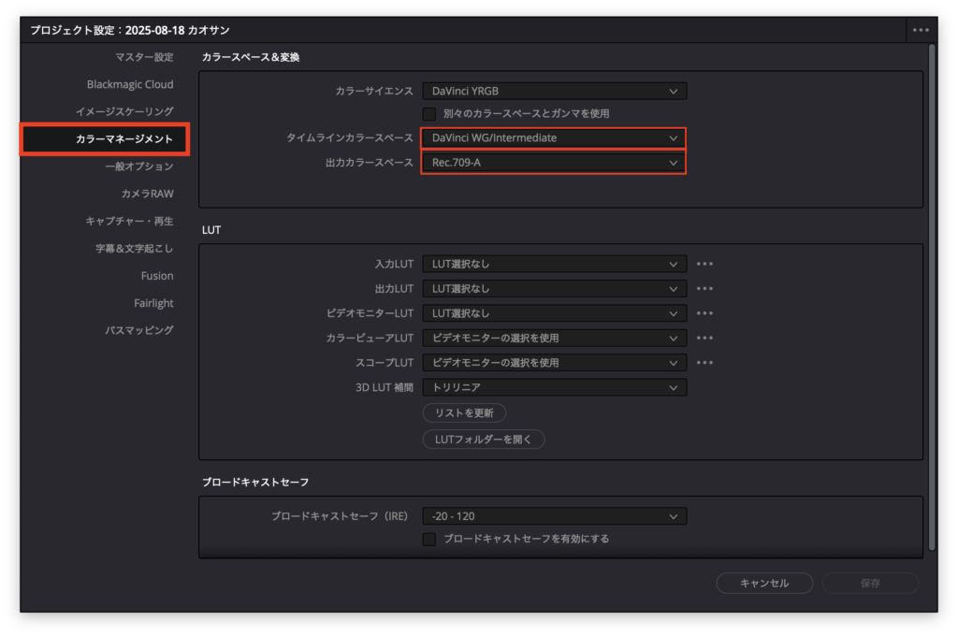Expand the ブロードキャストセーフ (IRE) dropdown

coord(554,516)
